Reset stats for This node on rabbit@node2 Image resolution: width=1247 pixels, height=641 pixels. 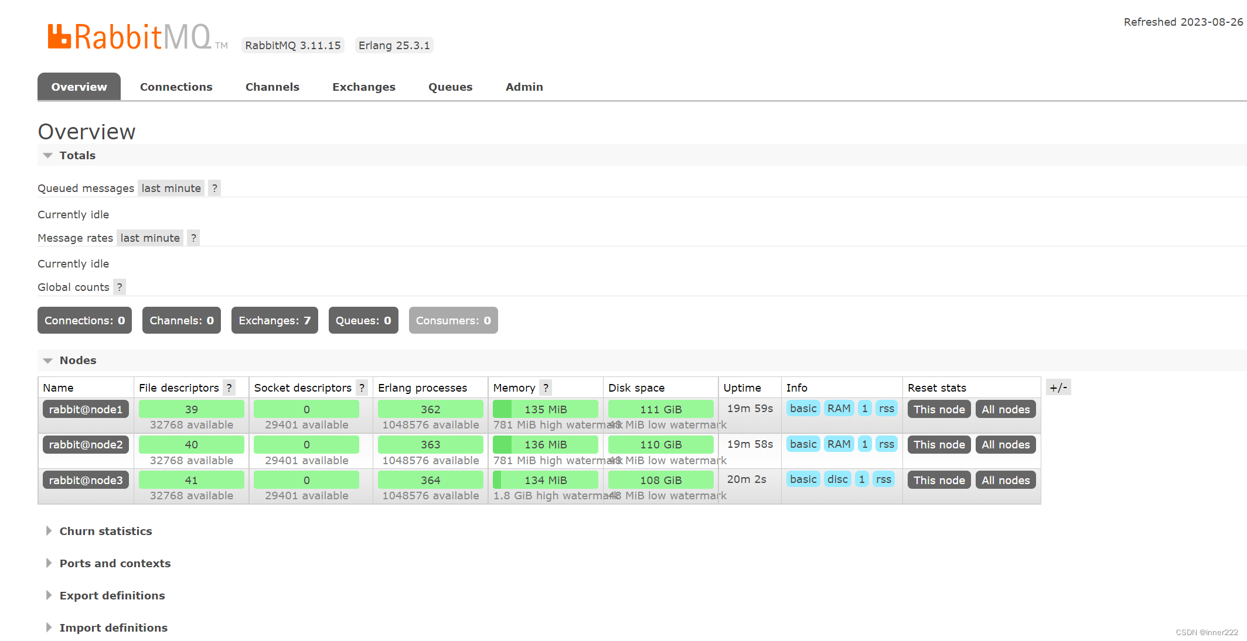point(939,444)
